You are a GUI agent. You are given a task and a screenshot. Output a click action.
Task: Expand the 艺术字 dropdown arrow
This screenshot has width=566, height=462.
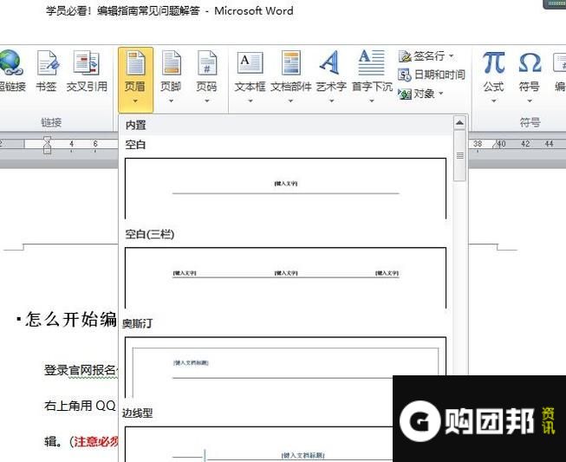point(331,101)
